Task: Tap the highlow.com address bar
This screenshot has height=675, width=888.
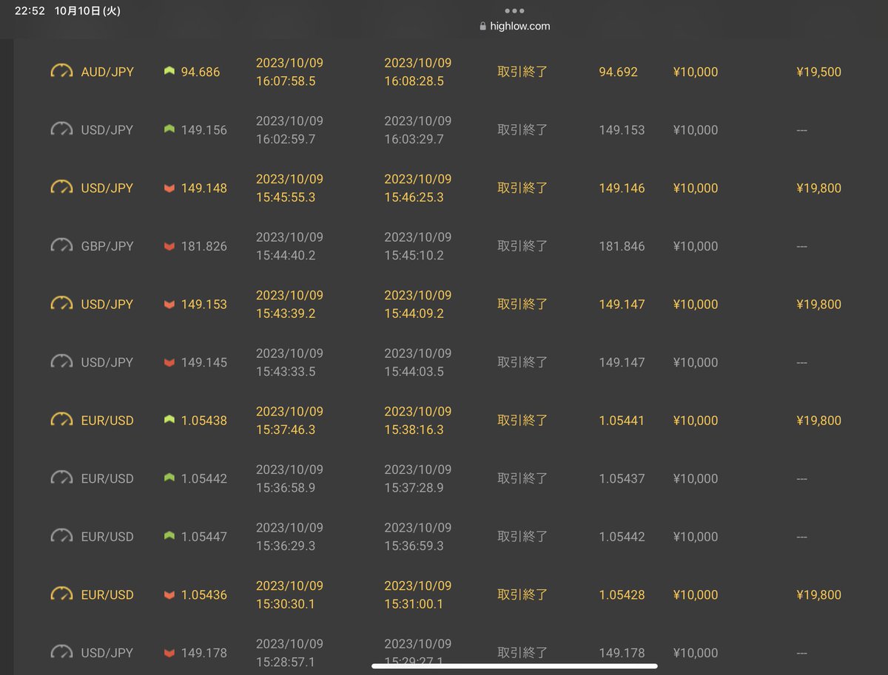Action: [515, 26]
